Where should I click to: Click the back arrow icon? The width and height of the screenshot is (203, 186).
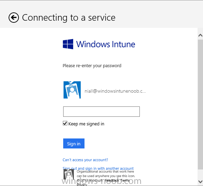point(14,18)
